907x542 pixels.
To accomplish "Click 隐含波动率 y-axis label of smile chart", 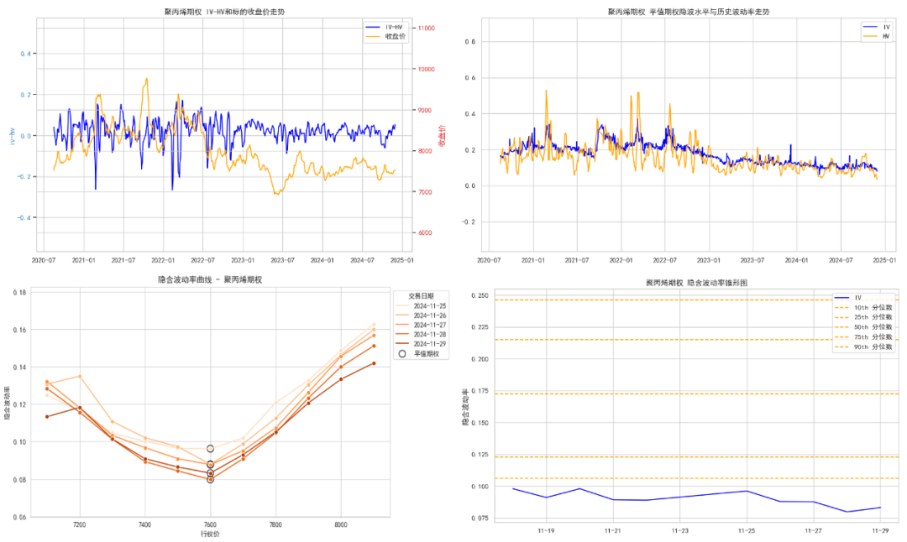I will tap(7, 402).
